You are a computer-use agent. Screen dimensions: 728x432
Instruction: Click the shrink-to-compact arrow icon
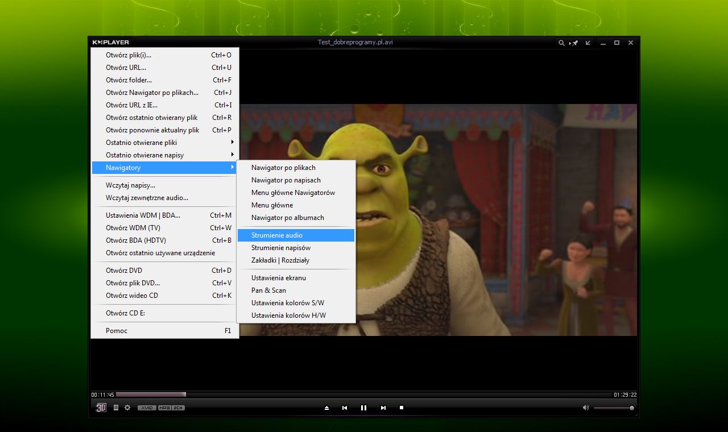pyautogui.click(x=588, y=43)
